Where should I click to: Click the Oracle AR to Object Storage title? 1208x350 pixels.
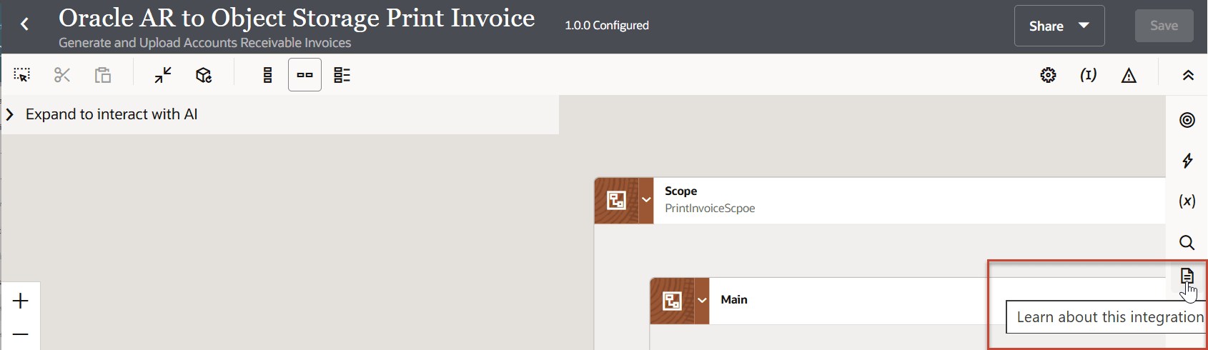point(297,18)
